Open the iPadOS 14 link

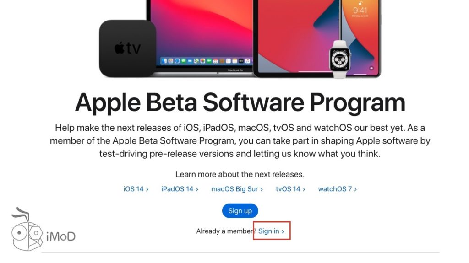[180, 189]
